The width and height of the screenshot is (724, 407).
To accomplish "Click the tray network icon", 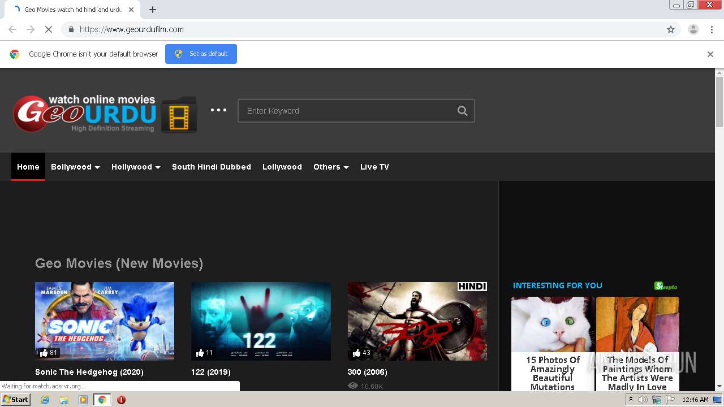I will tap(656, 400).
